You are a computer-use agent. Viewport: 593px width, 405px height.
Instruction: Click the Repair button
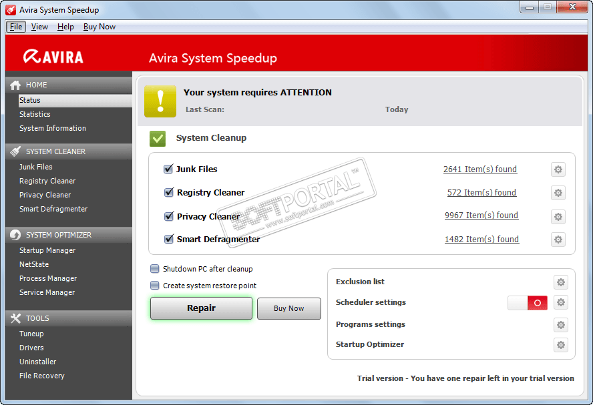coord(201,308)
